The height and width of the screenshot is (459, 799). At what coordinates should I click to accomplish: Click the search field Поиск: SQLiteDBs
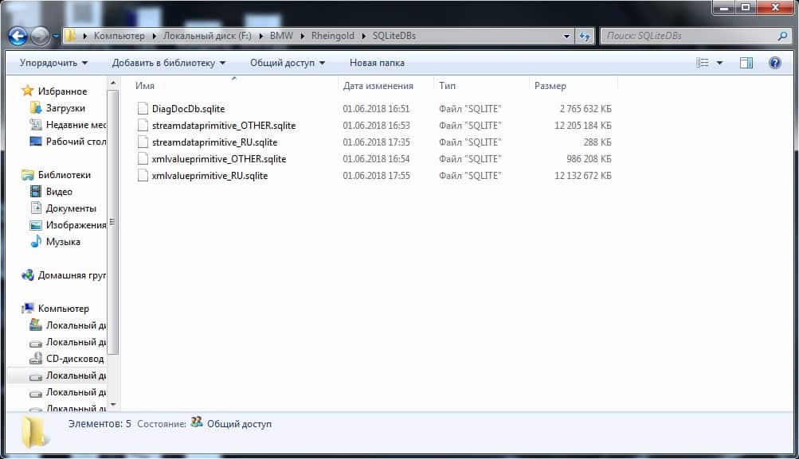pyautogui.click(x=689, y=36)
